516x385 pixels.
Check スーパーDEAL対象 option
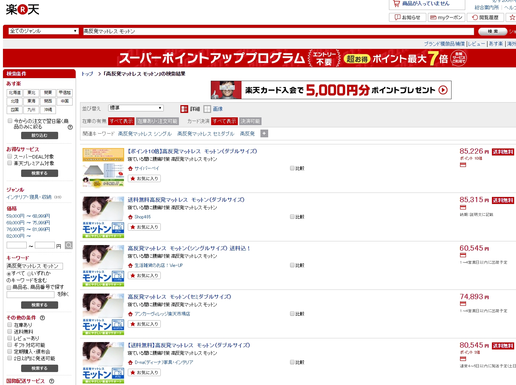10,156
